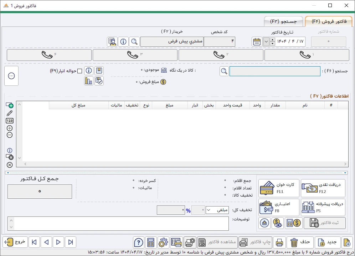
Task: Enable the حواله انبار (F9) checkbox
Action: tap(79, 71)
